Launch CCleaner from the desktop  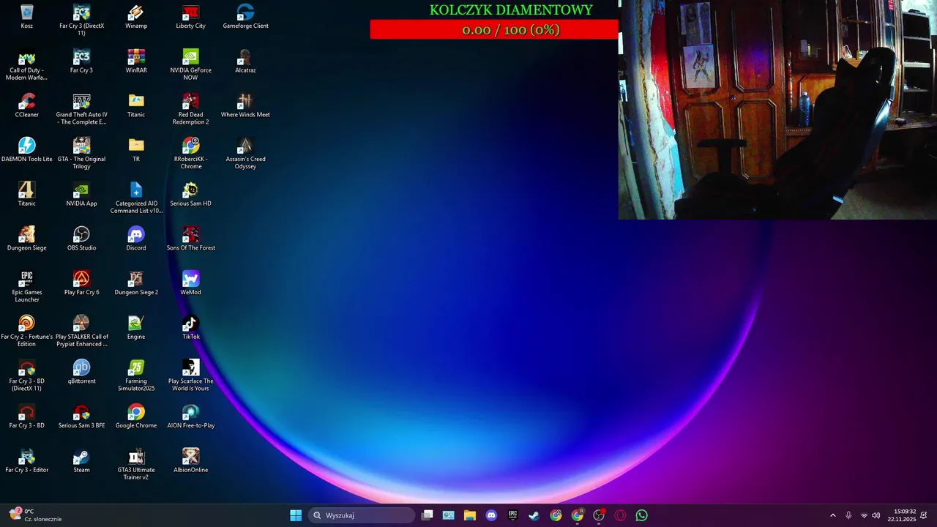(x=26, y=106)
